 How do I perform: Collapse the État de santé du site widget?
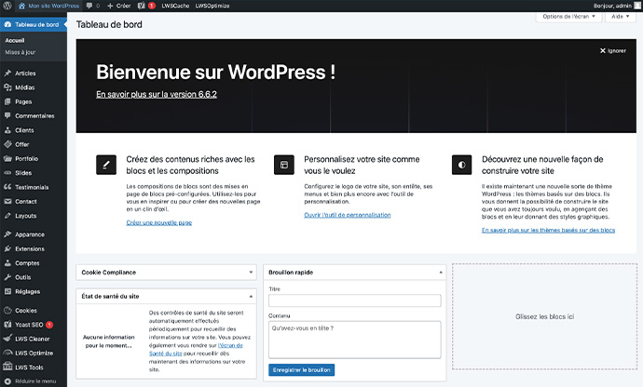tap(251, 296)
